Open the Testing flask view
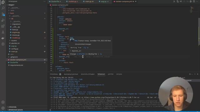 tap(3, 32)
